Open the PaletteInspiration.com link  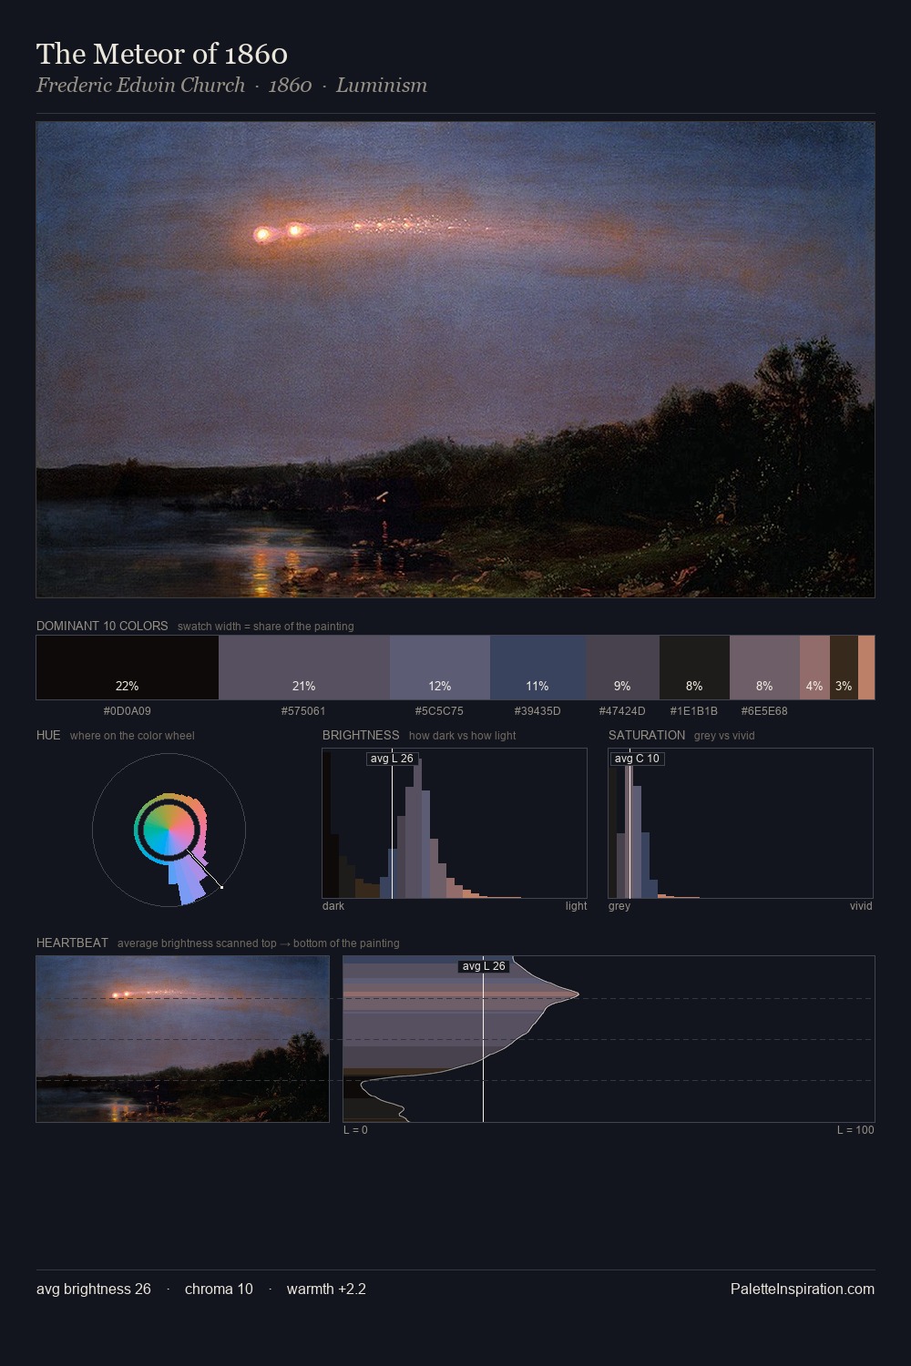[x=803, y=1289]
